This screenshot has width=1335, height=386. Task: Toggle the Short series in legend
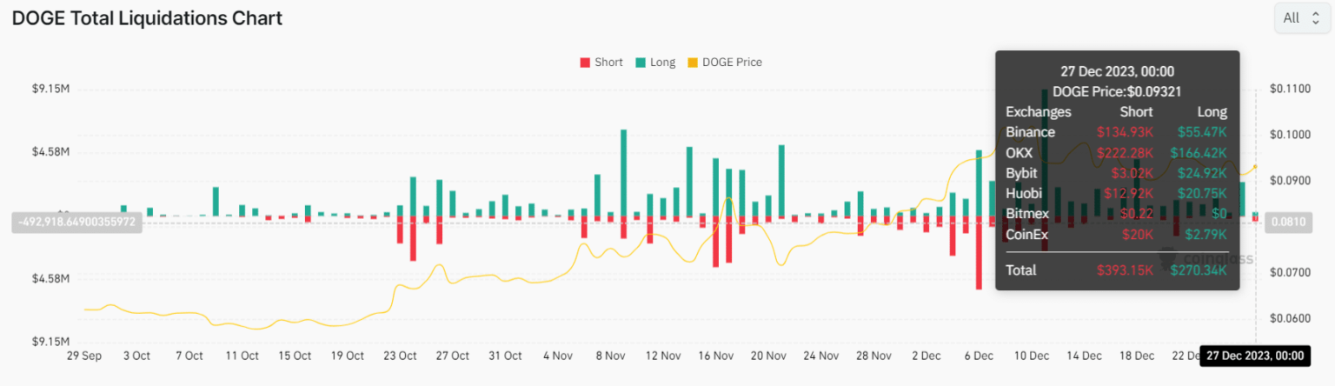tap(608, 63)
